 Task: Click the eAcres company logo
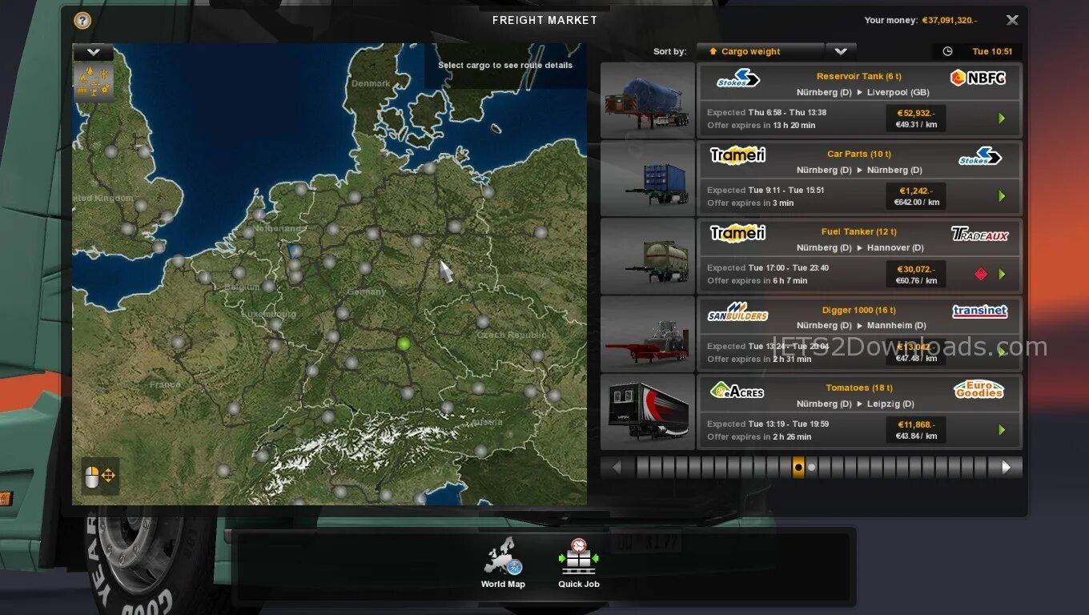pyautogui.click(x=737, y=390)
